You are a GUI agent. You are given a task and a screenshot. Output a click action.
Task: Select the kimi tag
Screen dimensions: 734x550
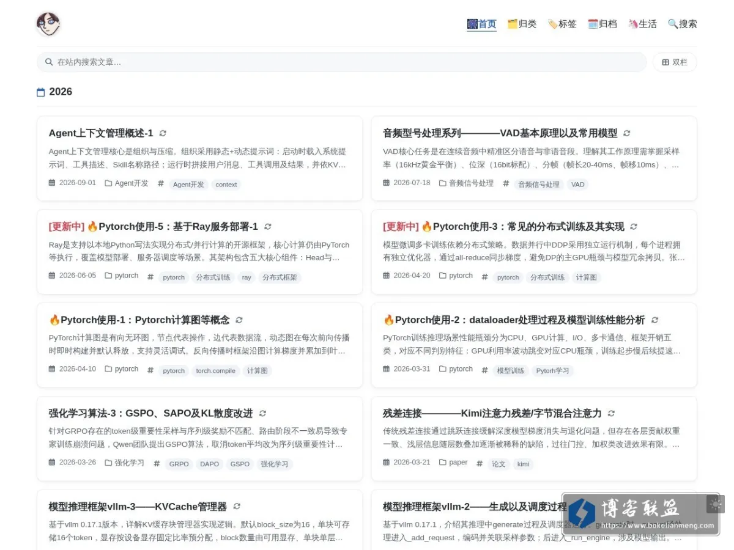[x=523, y=464]
